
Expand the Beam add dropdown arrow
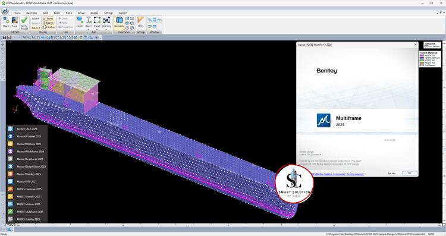click(89, 29)
